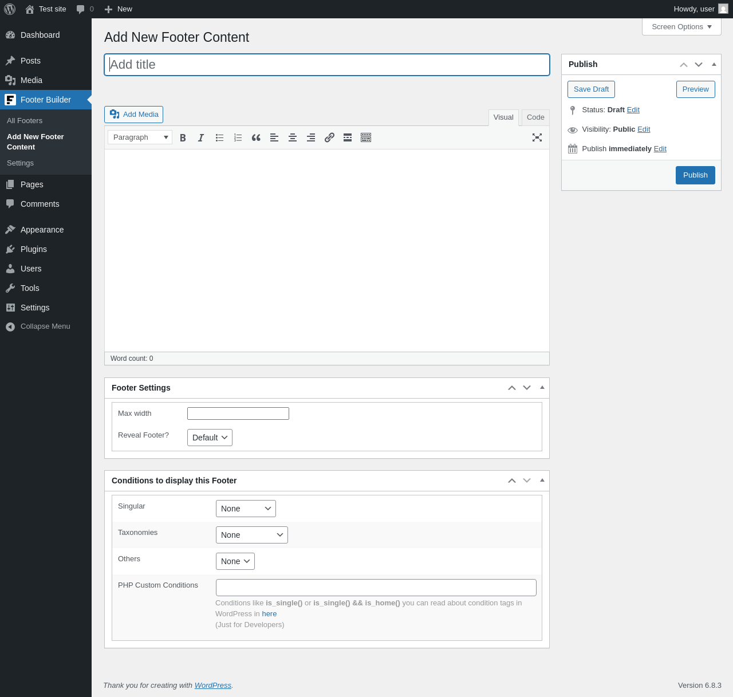This screenshot has height=697, width=733.
Task: Enable fullscreen distraction-free editor mode
Action: 537,137
